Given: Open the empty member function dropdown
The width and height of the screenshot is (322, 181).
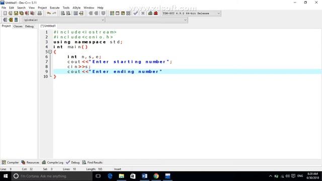Looking at the screenshot, I should (146, 20).
